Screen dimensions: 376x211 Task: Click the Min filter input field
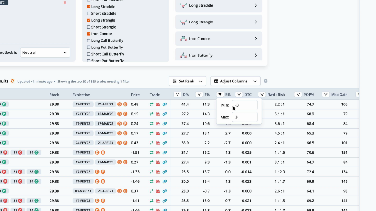coord(245,105)
